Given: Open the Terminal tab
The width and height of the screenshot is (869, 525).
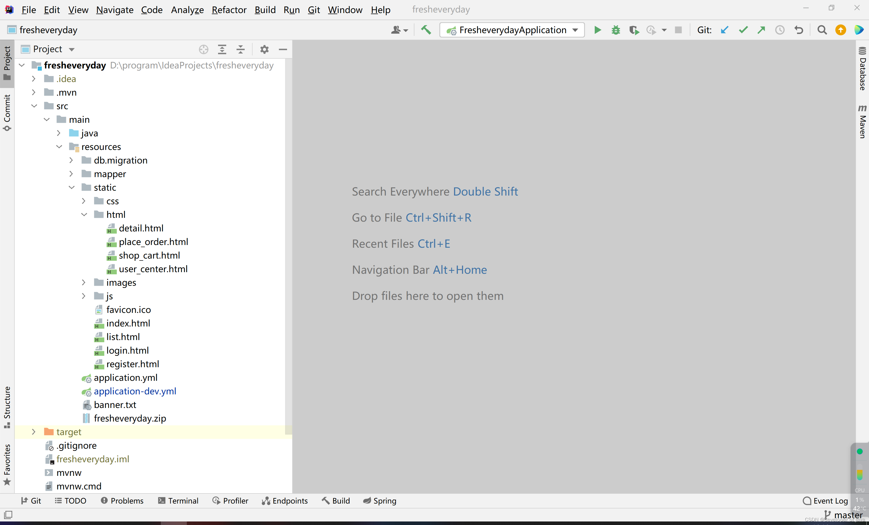Looking at the screenshot, I should click(178, 501).
